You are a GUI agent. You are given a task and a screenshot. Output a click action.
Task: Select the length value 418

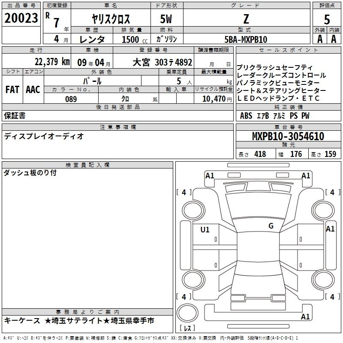coord(260,154)
